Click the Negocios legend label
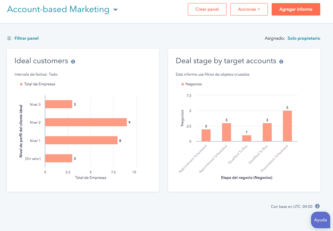 [193, 84]
